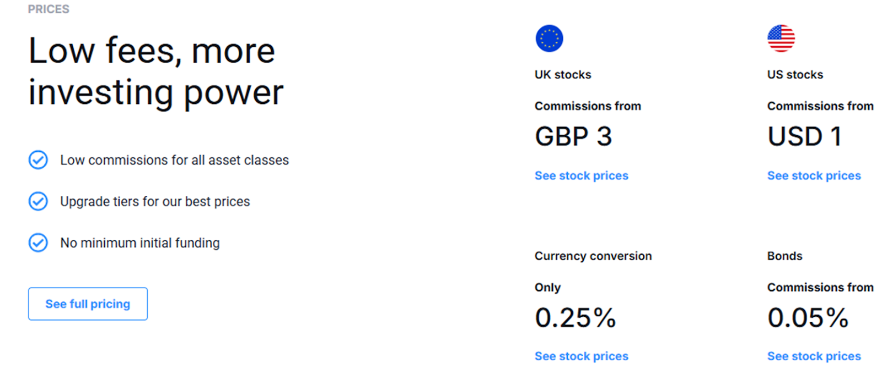Click the US stocks title
The image size is (882, 380).
pos(795,75)
